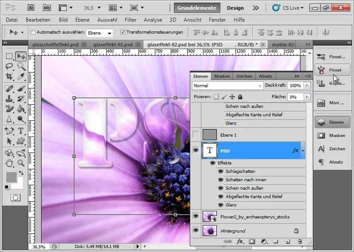Create new adjustment layer icon
The height and width of the screenshot is (252, 354).
[264, 241]
